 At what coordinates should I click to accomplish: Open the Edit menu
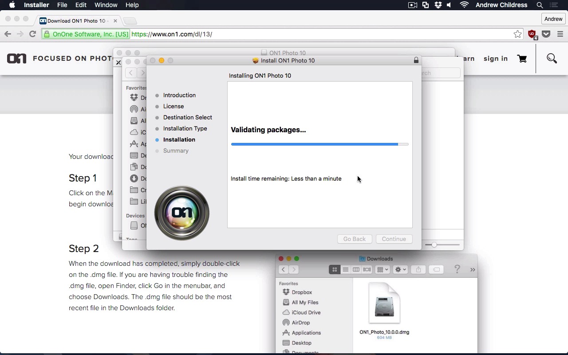point(81,5)
